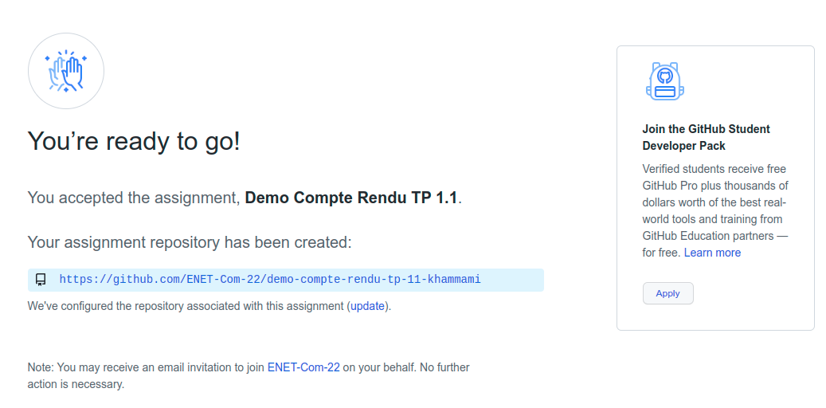Select the bold 'Demo Compte Rendu TP 1.1' name
This screenshot has height=408, width=826.
tap(351, 198)
